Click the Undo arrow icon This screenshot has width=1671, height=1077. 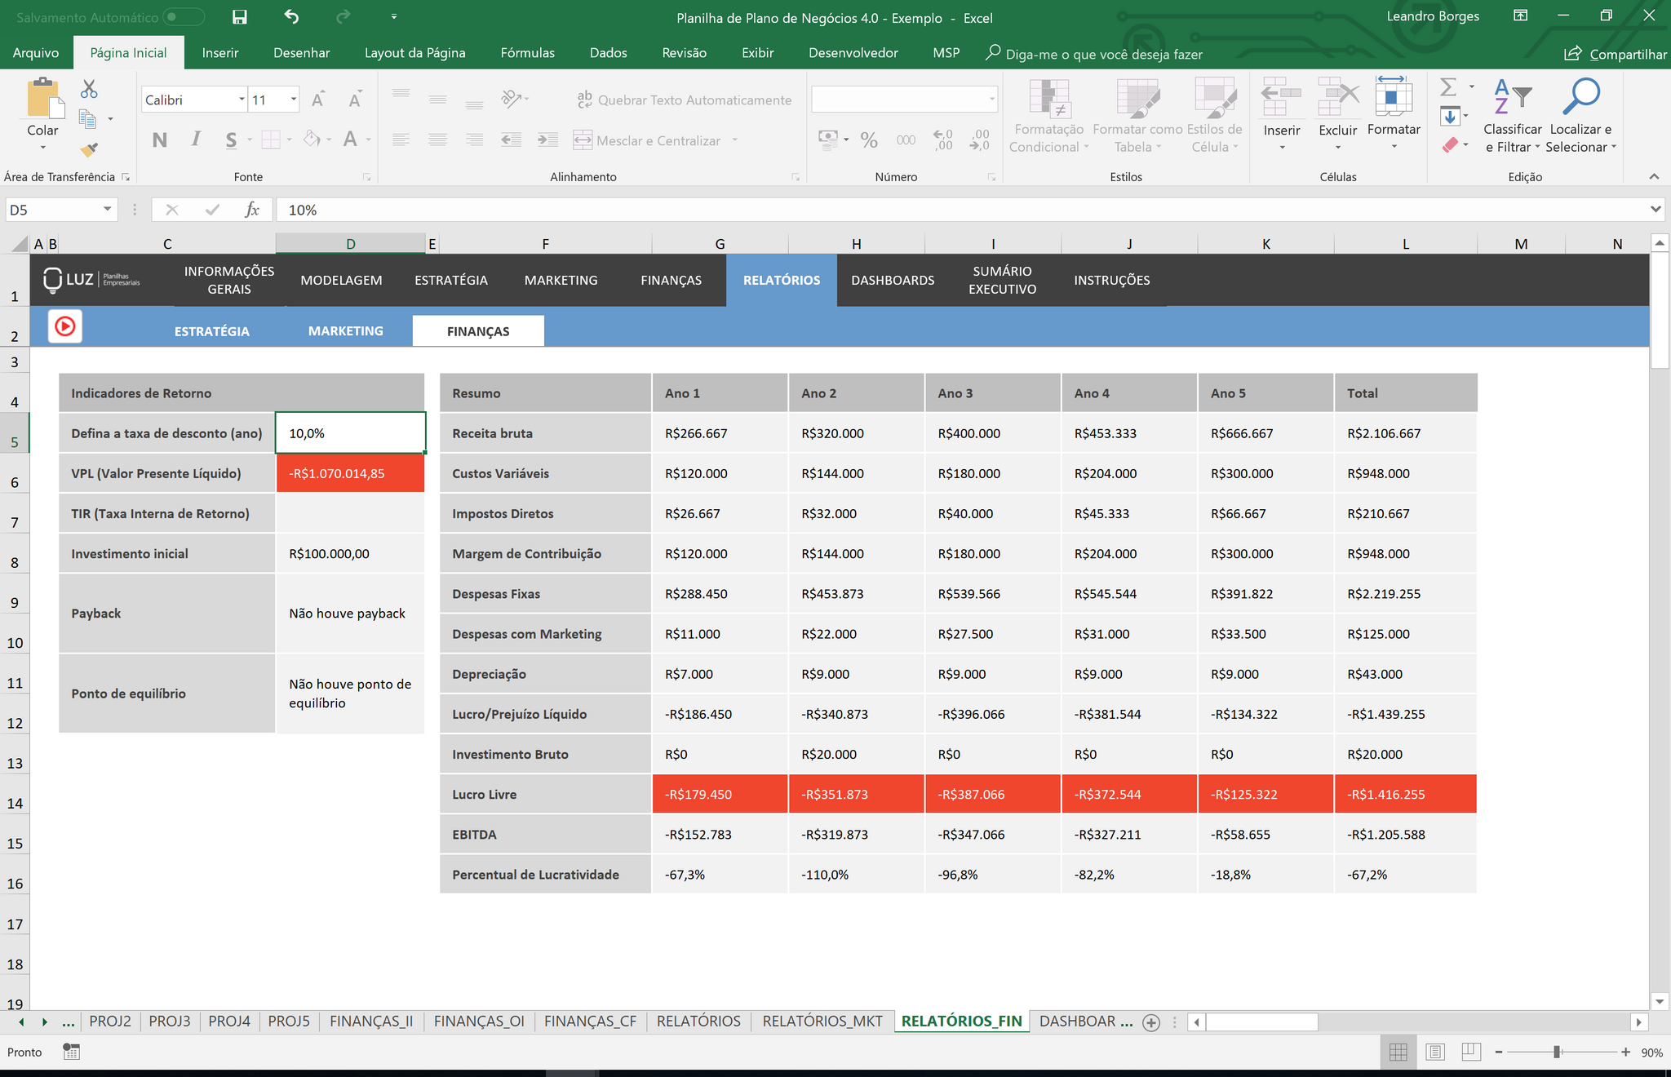(x=291, y=16)
